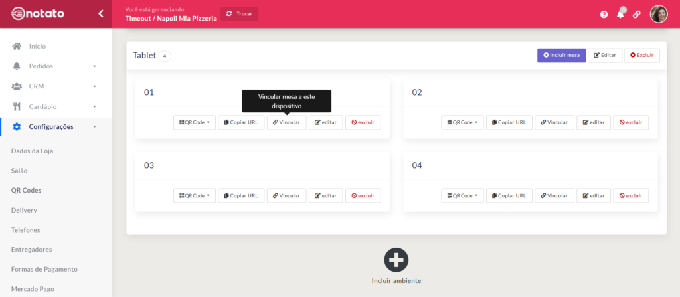Click the Incluir mesa button

click(561, 55)
